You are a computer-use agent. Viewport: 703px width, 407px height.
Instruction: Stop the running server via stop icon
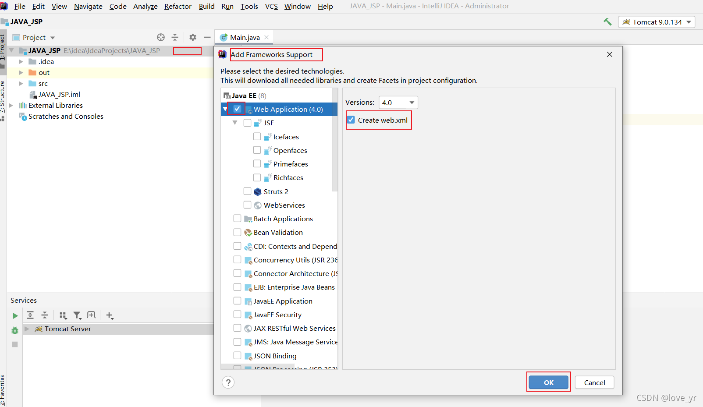pyautogui.click(x=14, y=344)
